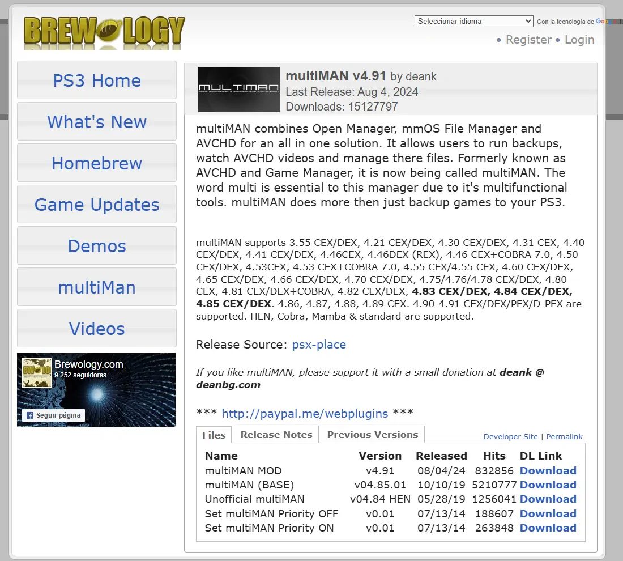623x561 pixels.
Task: Select the Files tab
Action: point(214,435)
